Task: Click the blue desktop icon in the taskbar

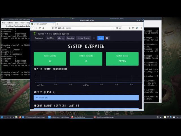Action: pos(23,117)
